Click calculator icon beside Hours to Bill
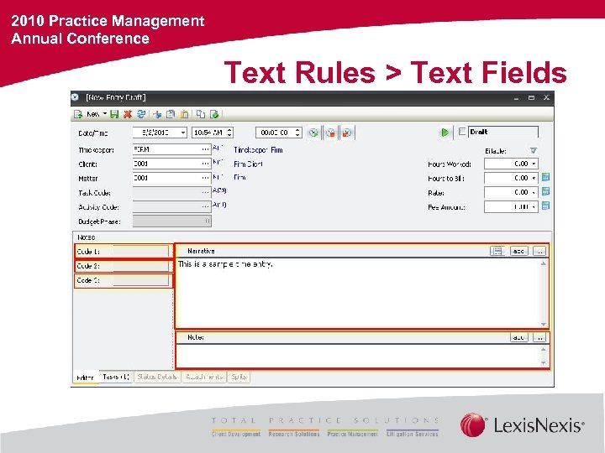Viewport: 605px width, 453px height. 545,177
